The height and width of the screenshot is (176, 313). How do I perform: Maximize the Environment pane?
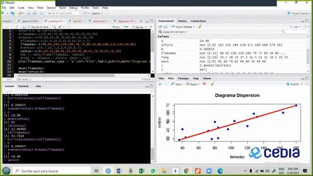point(307,21)
